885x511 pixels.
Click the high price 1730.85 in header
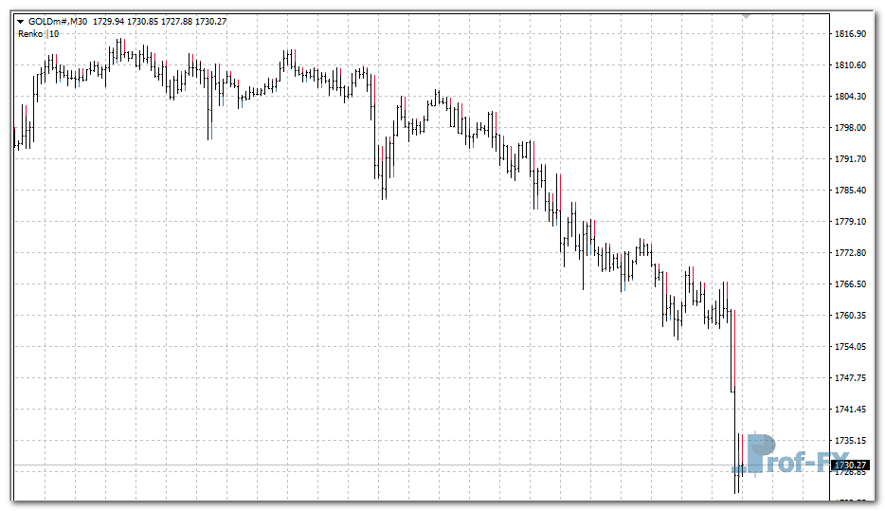(143, 21)
